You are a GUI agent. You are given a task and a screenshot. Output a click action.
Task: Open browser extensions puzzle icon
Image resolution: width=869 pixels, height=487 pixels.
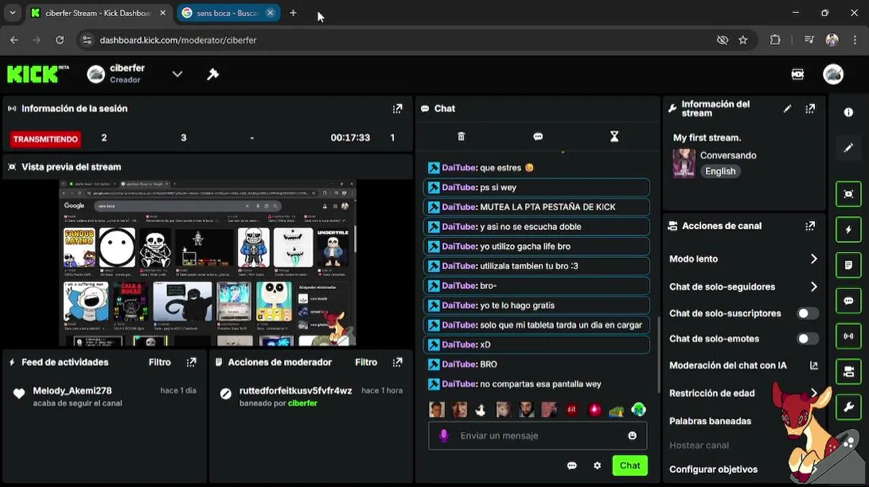[776, 40]
